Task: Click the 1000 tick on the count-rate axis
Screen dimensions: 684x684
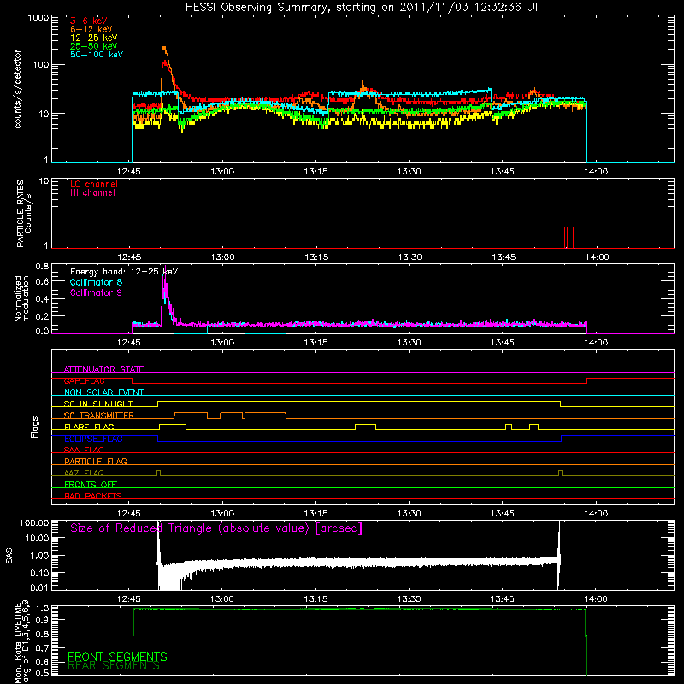Action: (38, 18)
